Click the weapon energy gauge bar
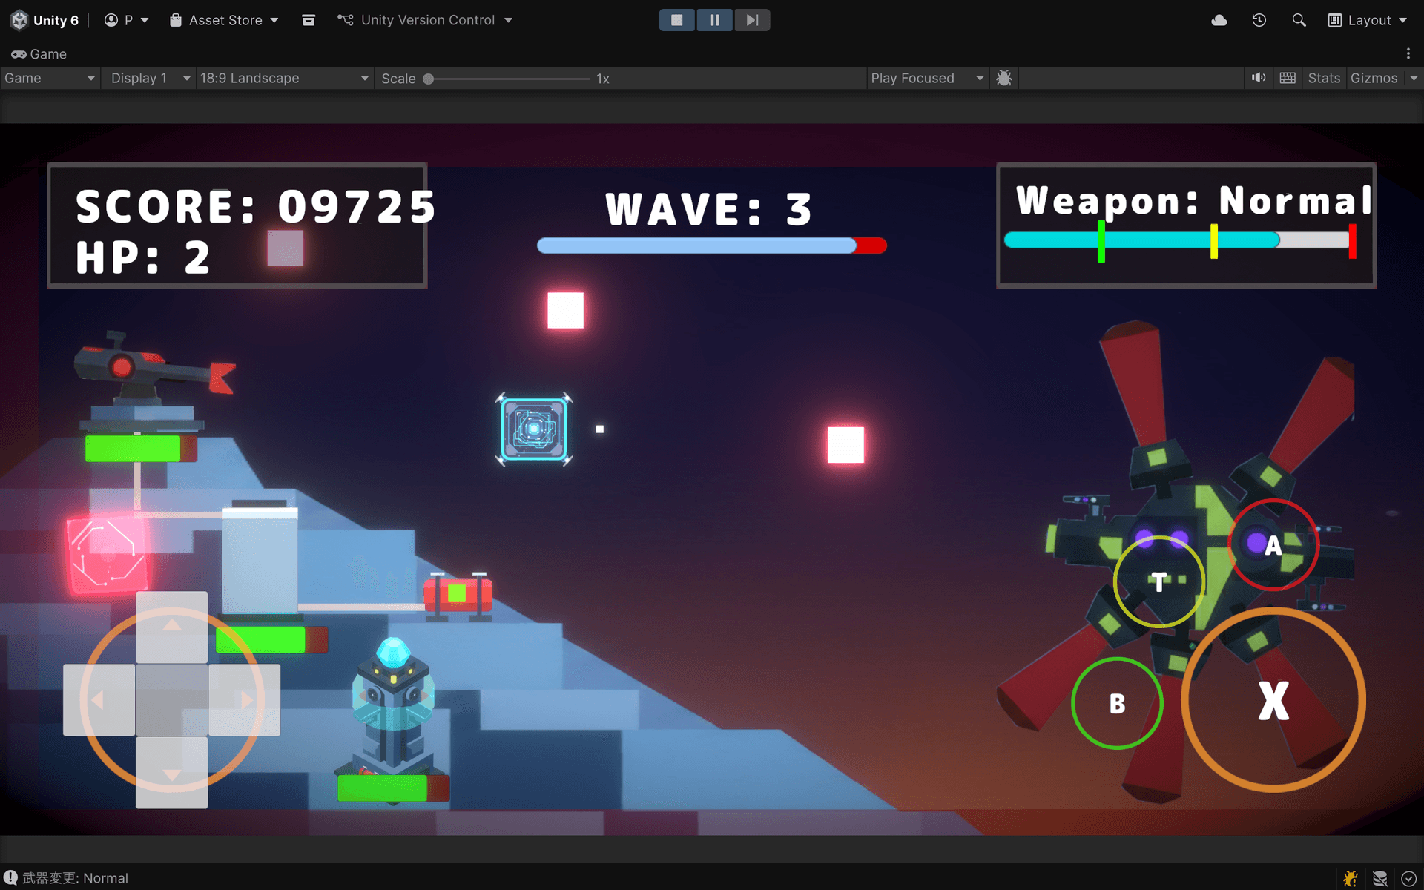The image size is (1424, 890). [1179, 240]
